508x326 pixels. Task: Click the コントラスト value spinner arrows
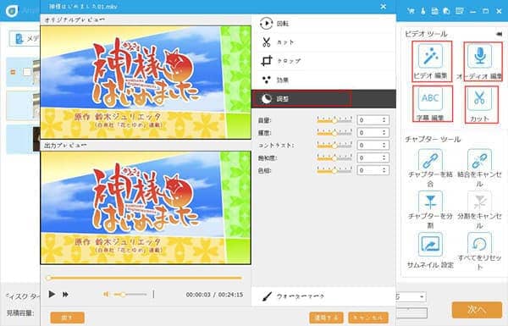384,145
